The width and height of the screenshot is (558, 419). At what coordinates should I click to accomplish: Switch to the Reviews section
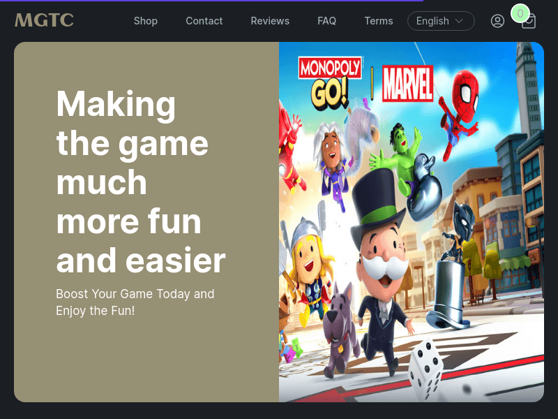tap(270, 21)
